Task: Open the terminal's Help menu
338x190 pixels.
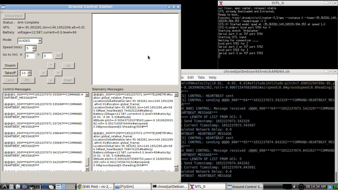Action: [x=213, y=77]
